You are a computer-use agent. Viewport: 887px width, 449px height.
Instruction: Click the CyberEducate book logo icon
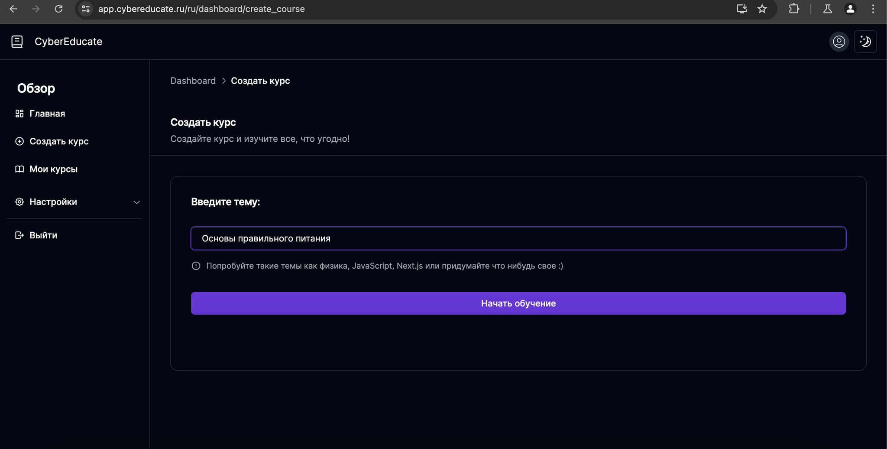click(x=17, y=42)
